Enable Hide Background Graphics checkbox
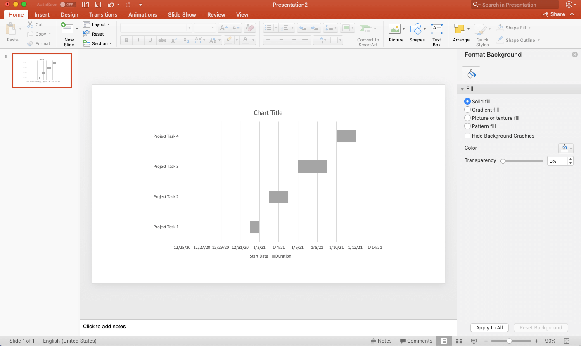The height and width of the screenshot is (346, 581). click(x=467, y=136)
